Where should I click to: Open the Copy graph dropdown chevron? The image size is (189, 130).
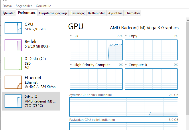click(x=126, y=36)
